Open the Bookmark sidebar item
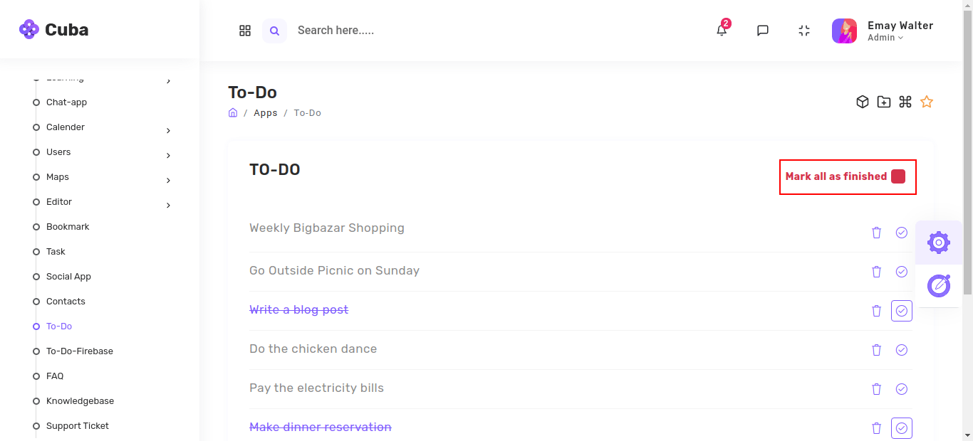This screenshot has height=441, width=973. [x=68, y=227]
